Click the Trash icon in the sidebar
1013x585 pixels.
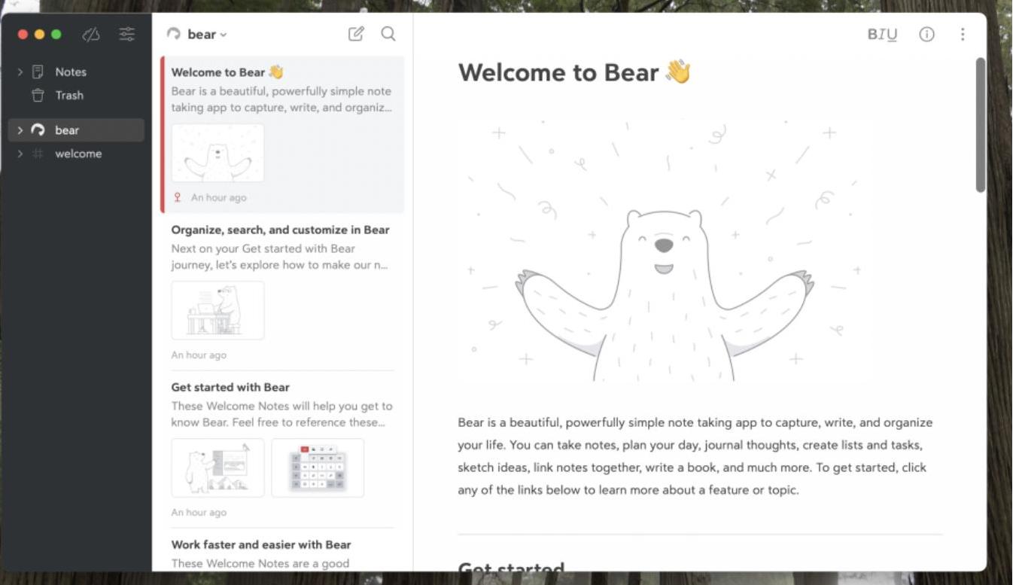point(37,95)
